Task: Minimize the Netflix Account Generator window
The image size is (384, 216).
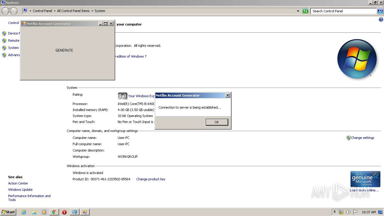Action: 100,24
